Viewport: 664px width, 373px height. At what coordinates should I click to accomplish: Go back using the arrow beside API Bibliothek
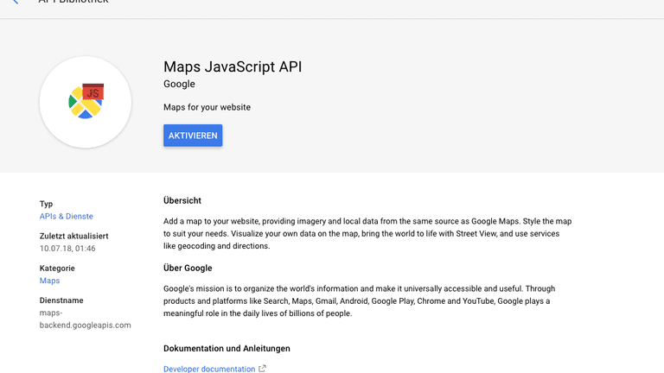pyautogui.click(x=16, y=1)
